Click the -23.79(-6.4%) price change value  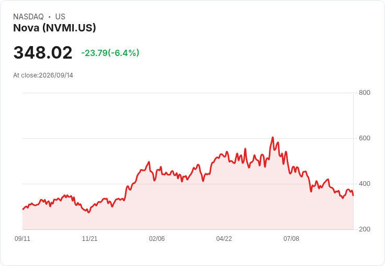110,53
